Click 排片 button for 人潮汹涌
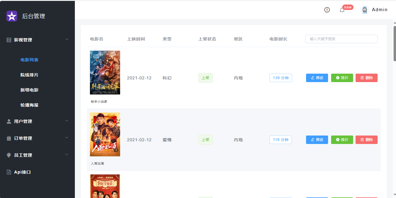 tap(342, 140)
